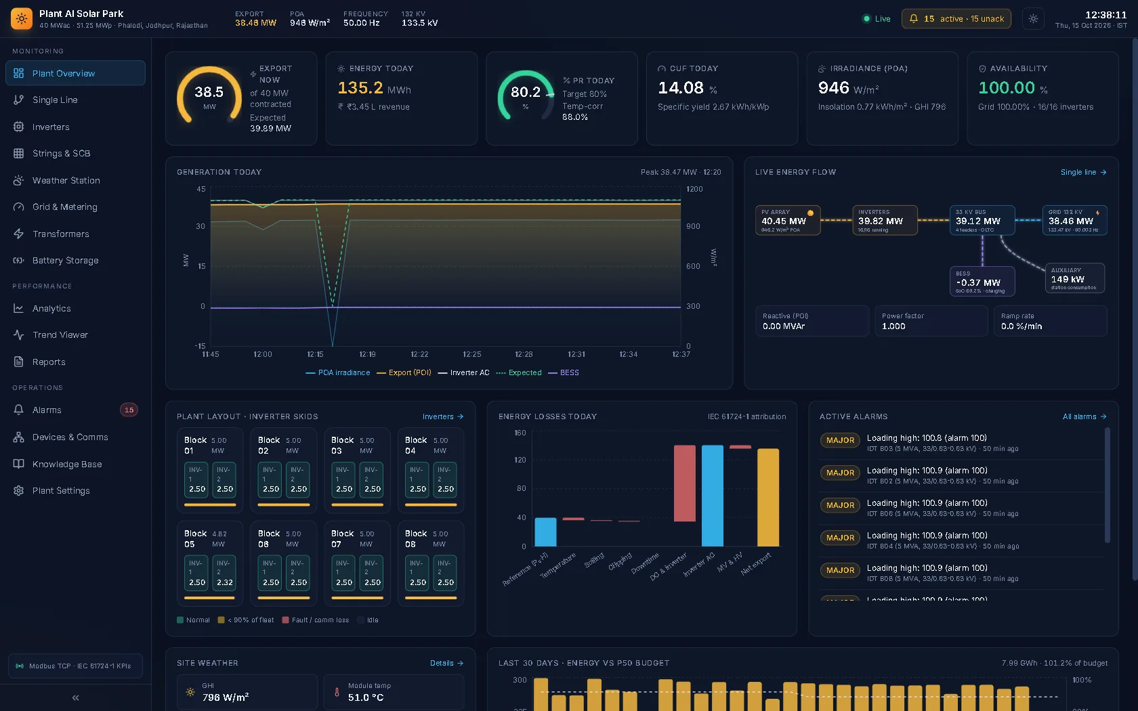Toggle the BESS legend entry

coord(564,372)
